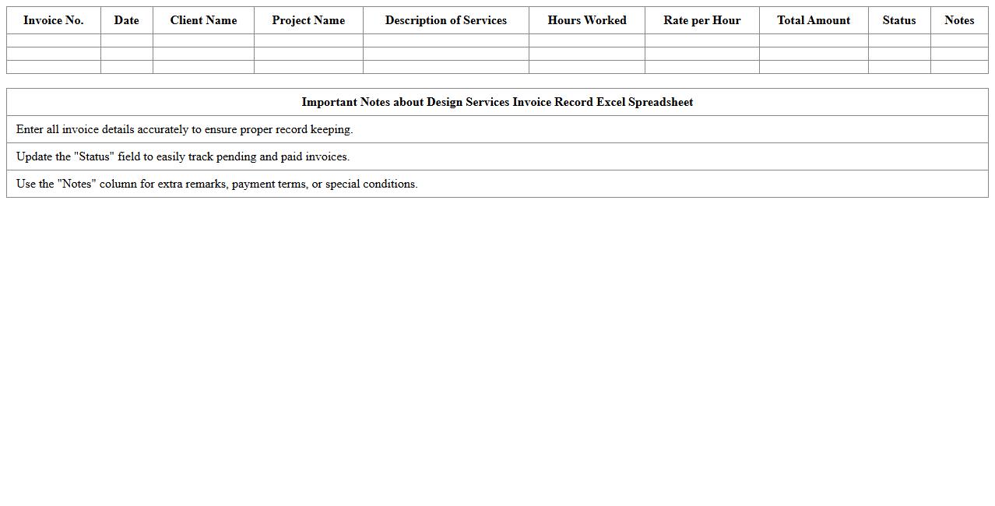Click the first empty cell under Invoice No.

click(54, 40)
